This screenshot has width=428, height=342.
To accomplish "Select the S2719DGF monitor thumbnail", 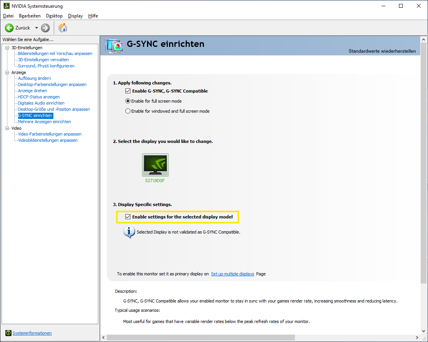I will (x=155, y=165).
